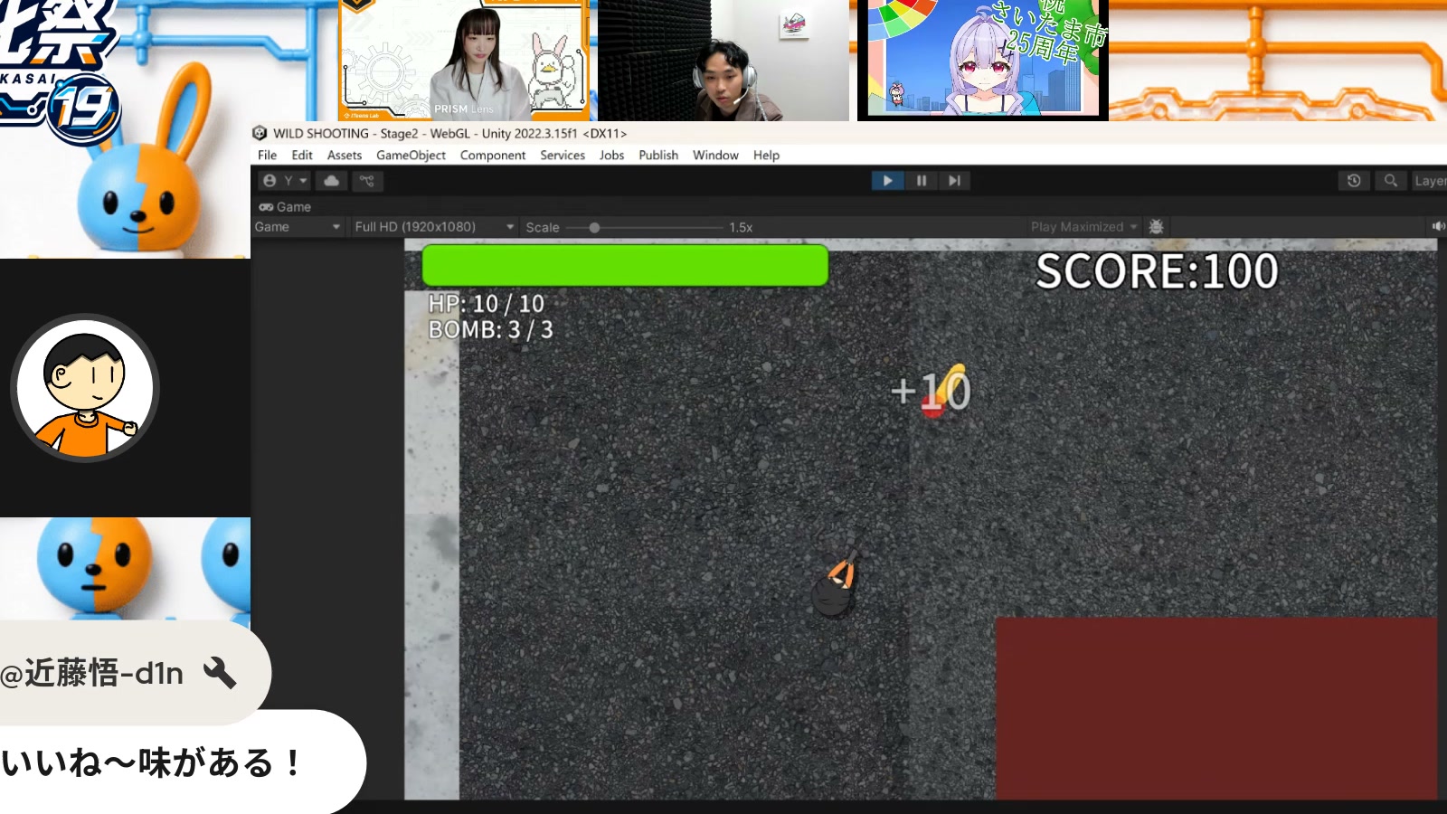The width and height of the screenshot is (1447, 814).
Task: Click the round cartoon avatar
Action: tap(85, 388)
